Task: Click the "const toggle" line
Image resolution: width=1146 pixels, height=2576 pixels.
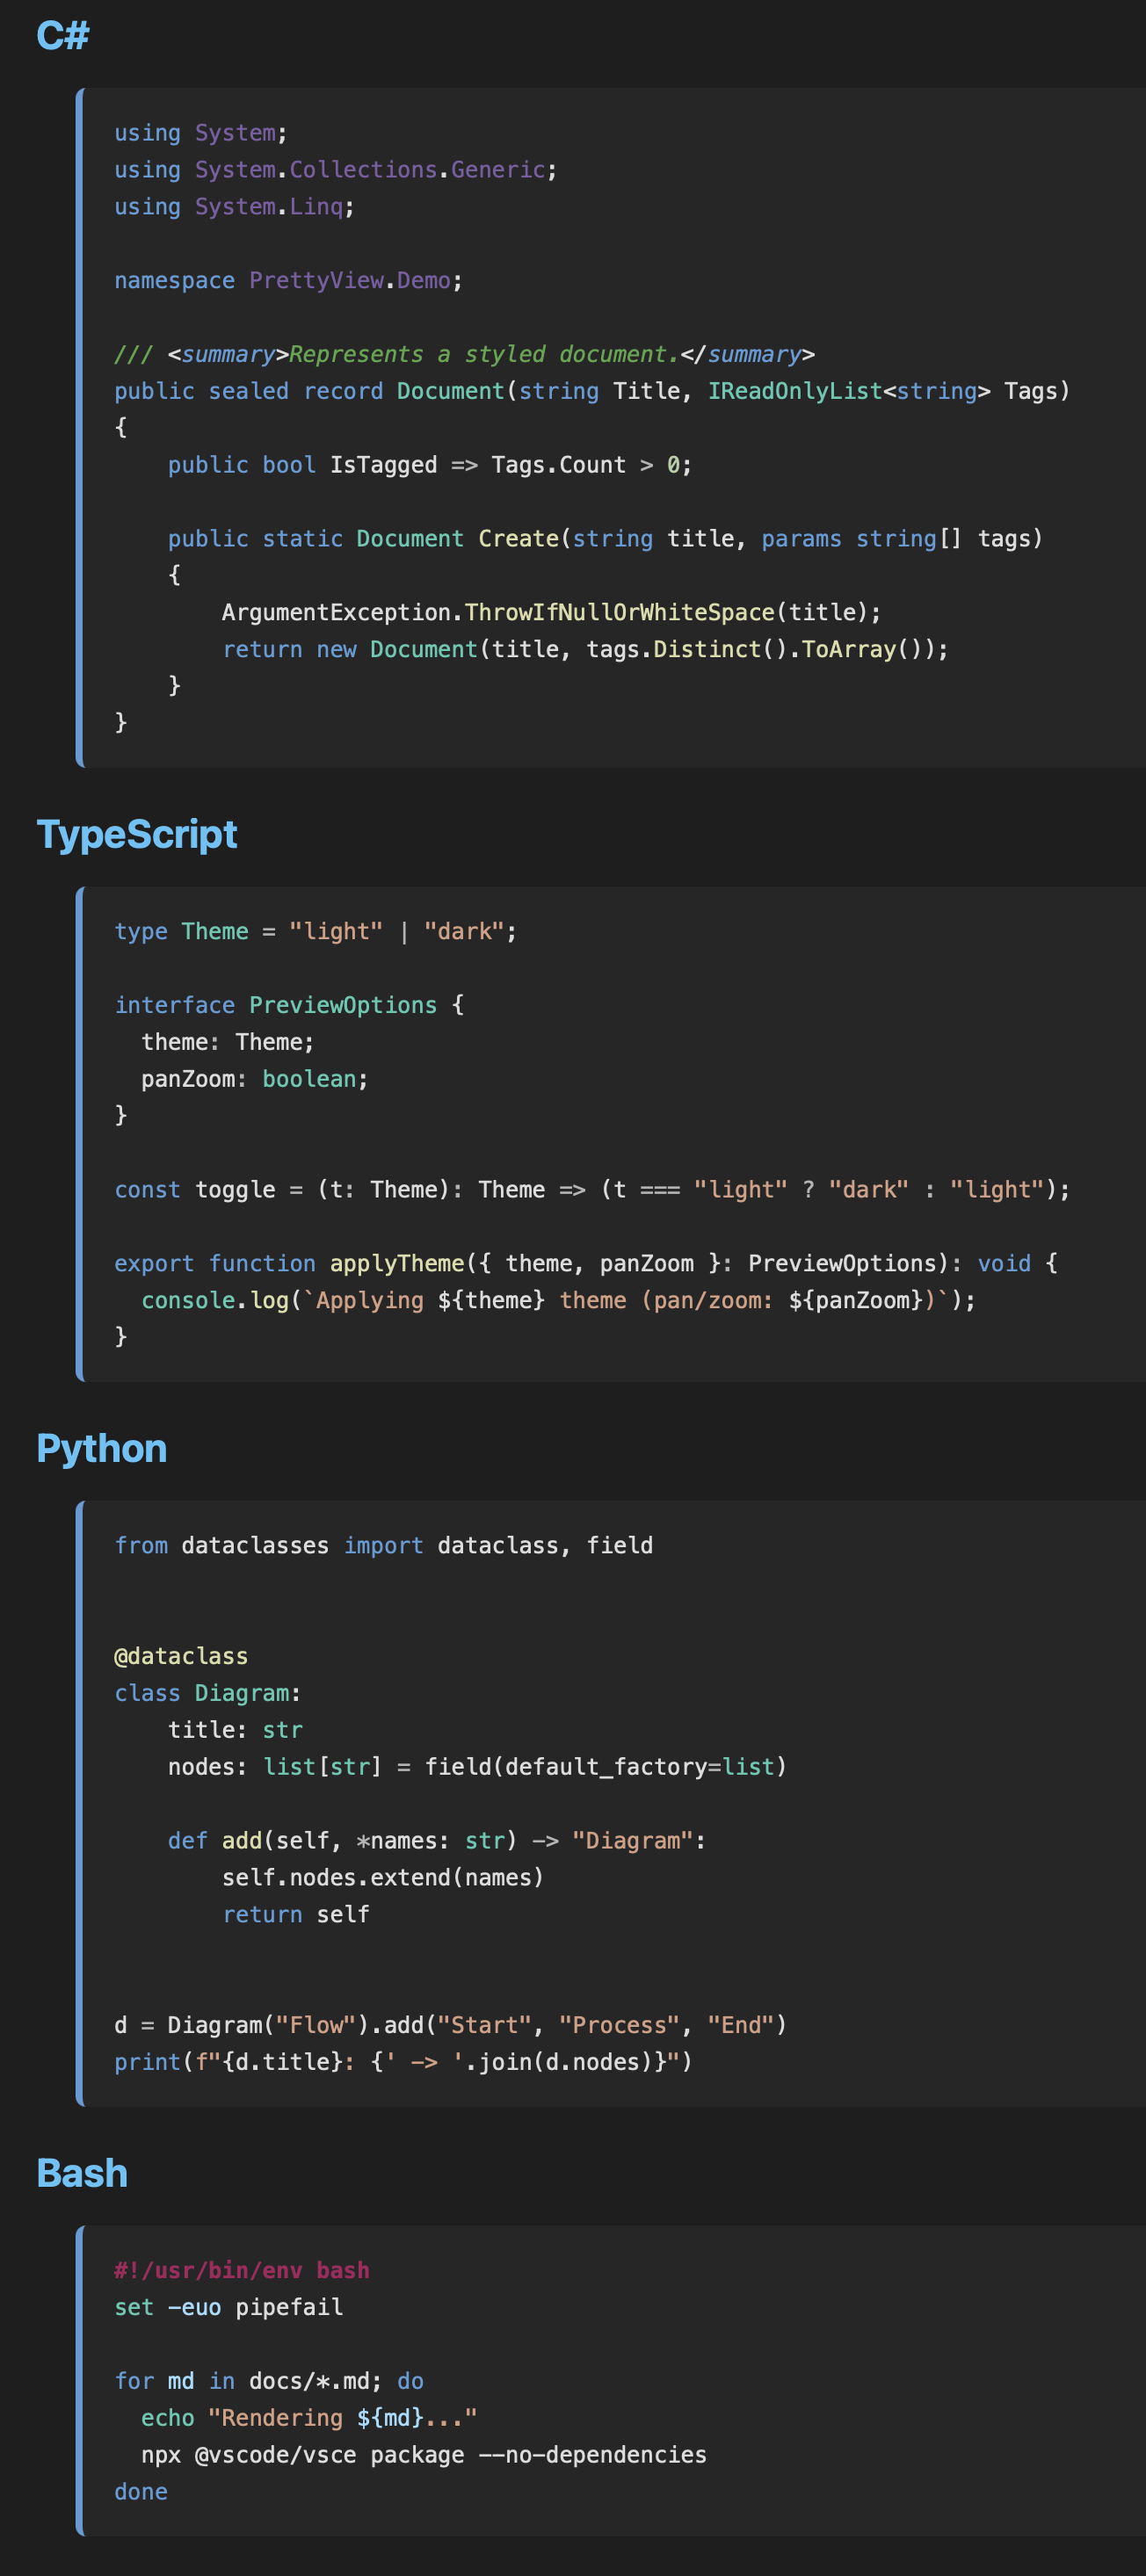Action: pos(592,1190)
